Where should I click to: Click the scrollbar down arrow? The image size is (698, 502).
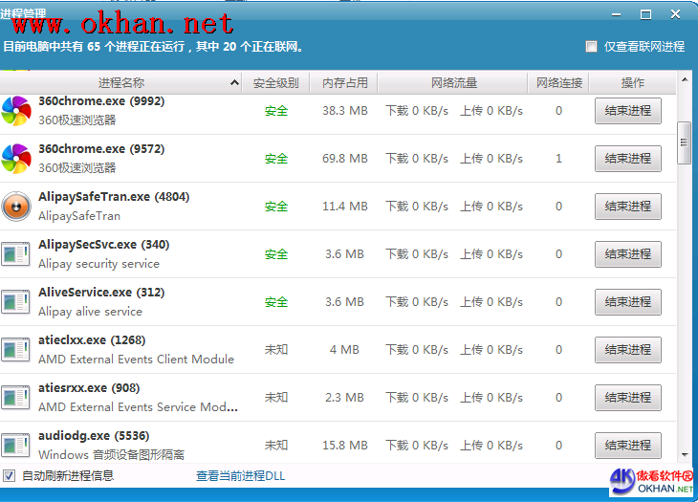pos(684,455)
